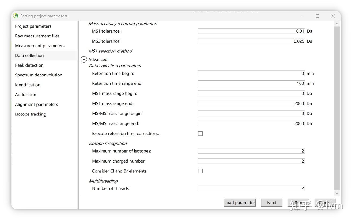
Task: Click the Next button
Action: point(271,203)
